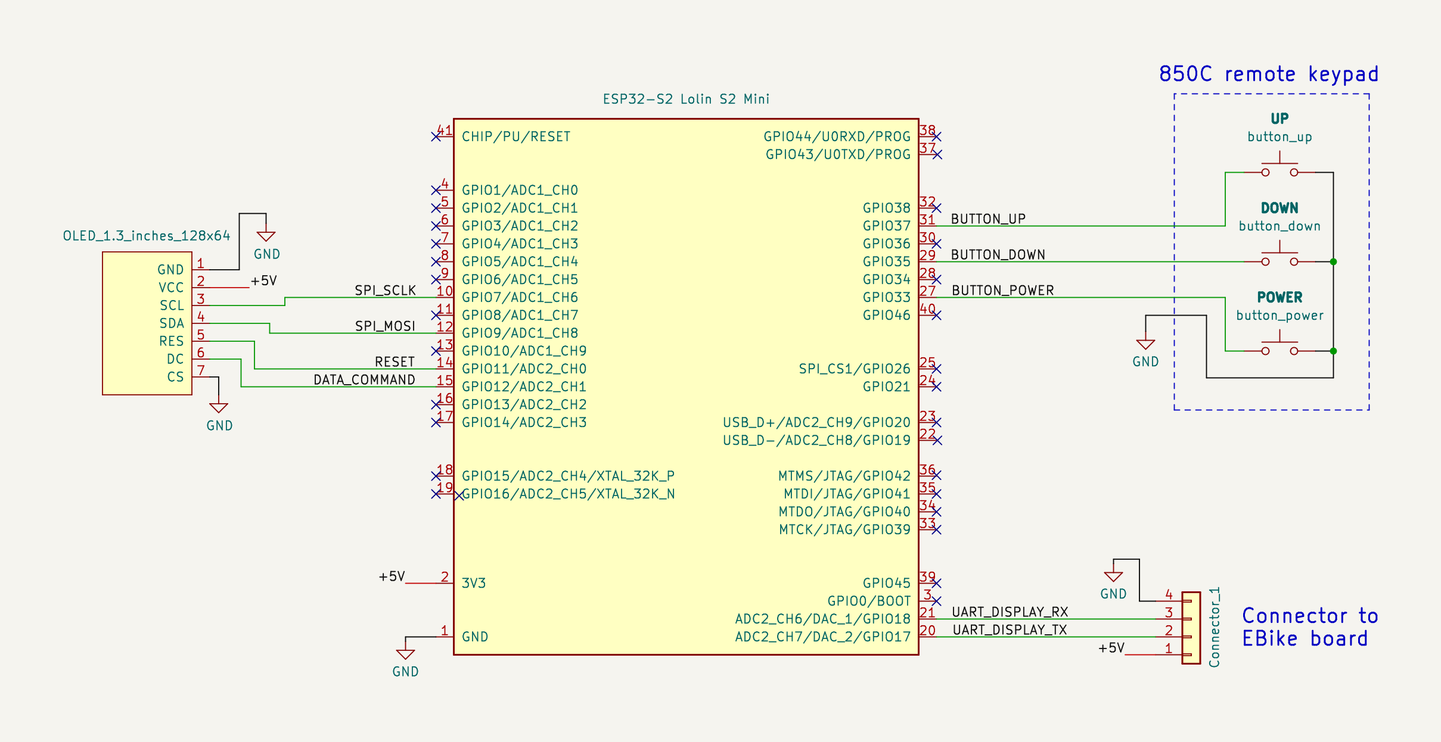Select the UART_DISPLAY_TX net label
The width and height of the screenshot is (1441, 742).
[x=1010, y=629]
